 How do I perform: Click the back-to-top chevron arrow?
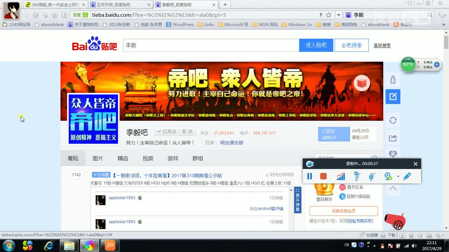[x=393, y=188]
